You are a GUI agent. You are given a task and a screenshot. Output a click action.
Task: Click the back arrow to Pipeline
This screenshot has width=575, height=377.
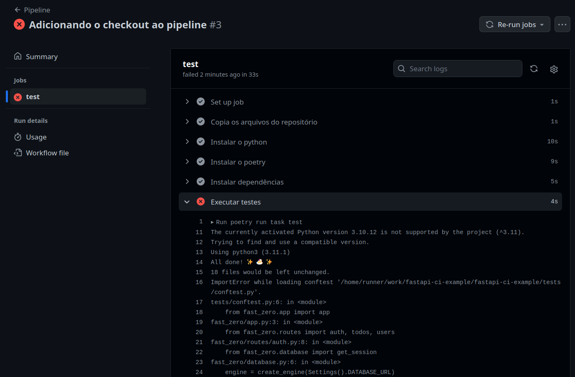[x=18, y=10]
